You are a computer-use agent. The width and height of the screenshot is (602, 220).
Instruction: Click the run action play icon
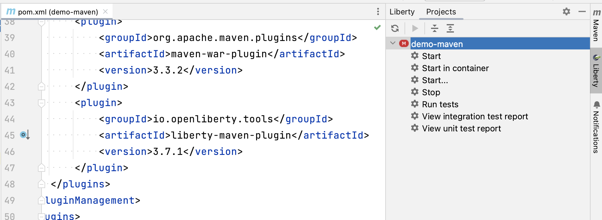click(415, 28)
